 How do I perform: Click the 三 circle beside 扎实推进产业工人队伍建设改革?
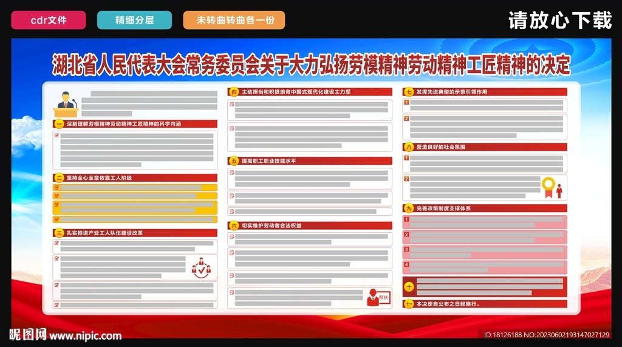pyautogui.click(x=59, y=233)
